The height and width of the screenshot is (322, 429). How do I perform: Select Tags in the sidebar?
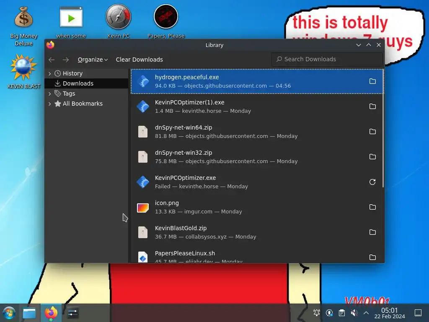pos(86,93)
